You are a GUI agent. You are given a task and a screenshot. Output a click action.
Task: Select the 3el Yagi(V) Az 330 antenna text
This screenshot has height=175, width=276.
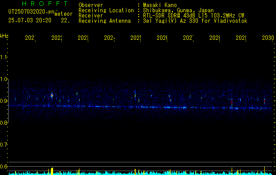(195, 21)
